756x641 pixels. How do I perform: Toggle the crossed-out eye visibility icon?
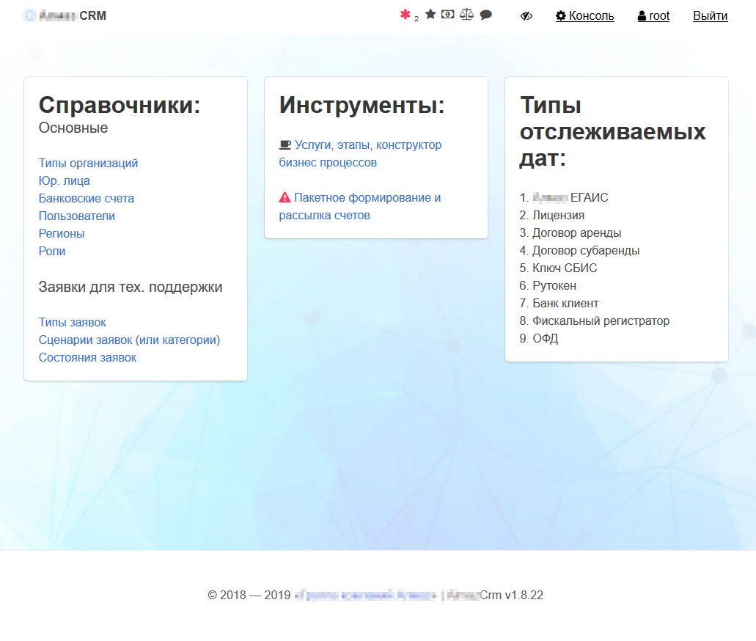(x=526, y=15)
